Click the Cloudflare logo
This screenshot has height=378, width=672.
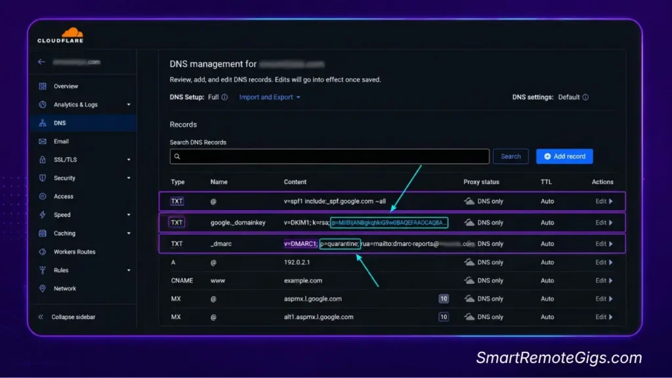click(x=60, y=35)
